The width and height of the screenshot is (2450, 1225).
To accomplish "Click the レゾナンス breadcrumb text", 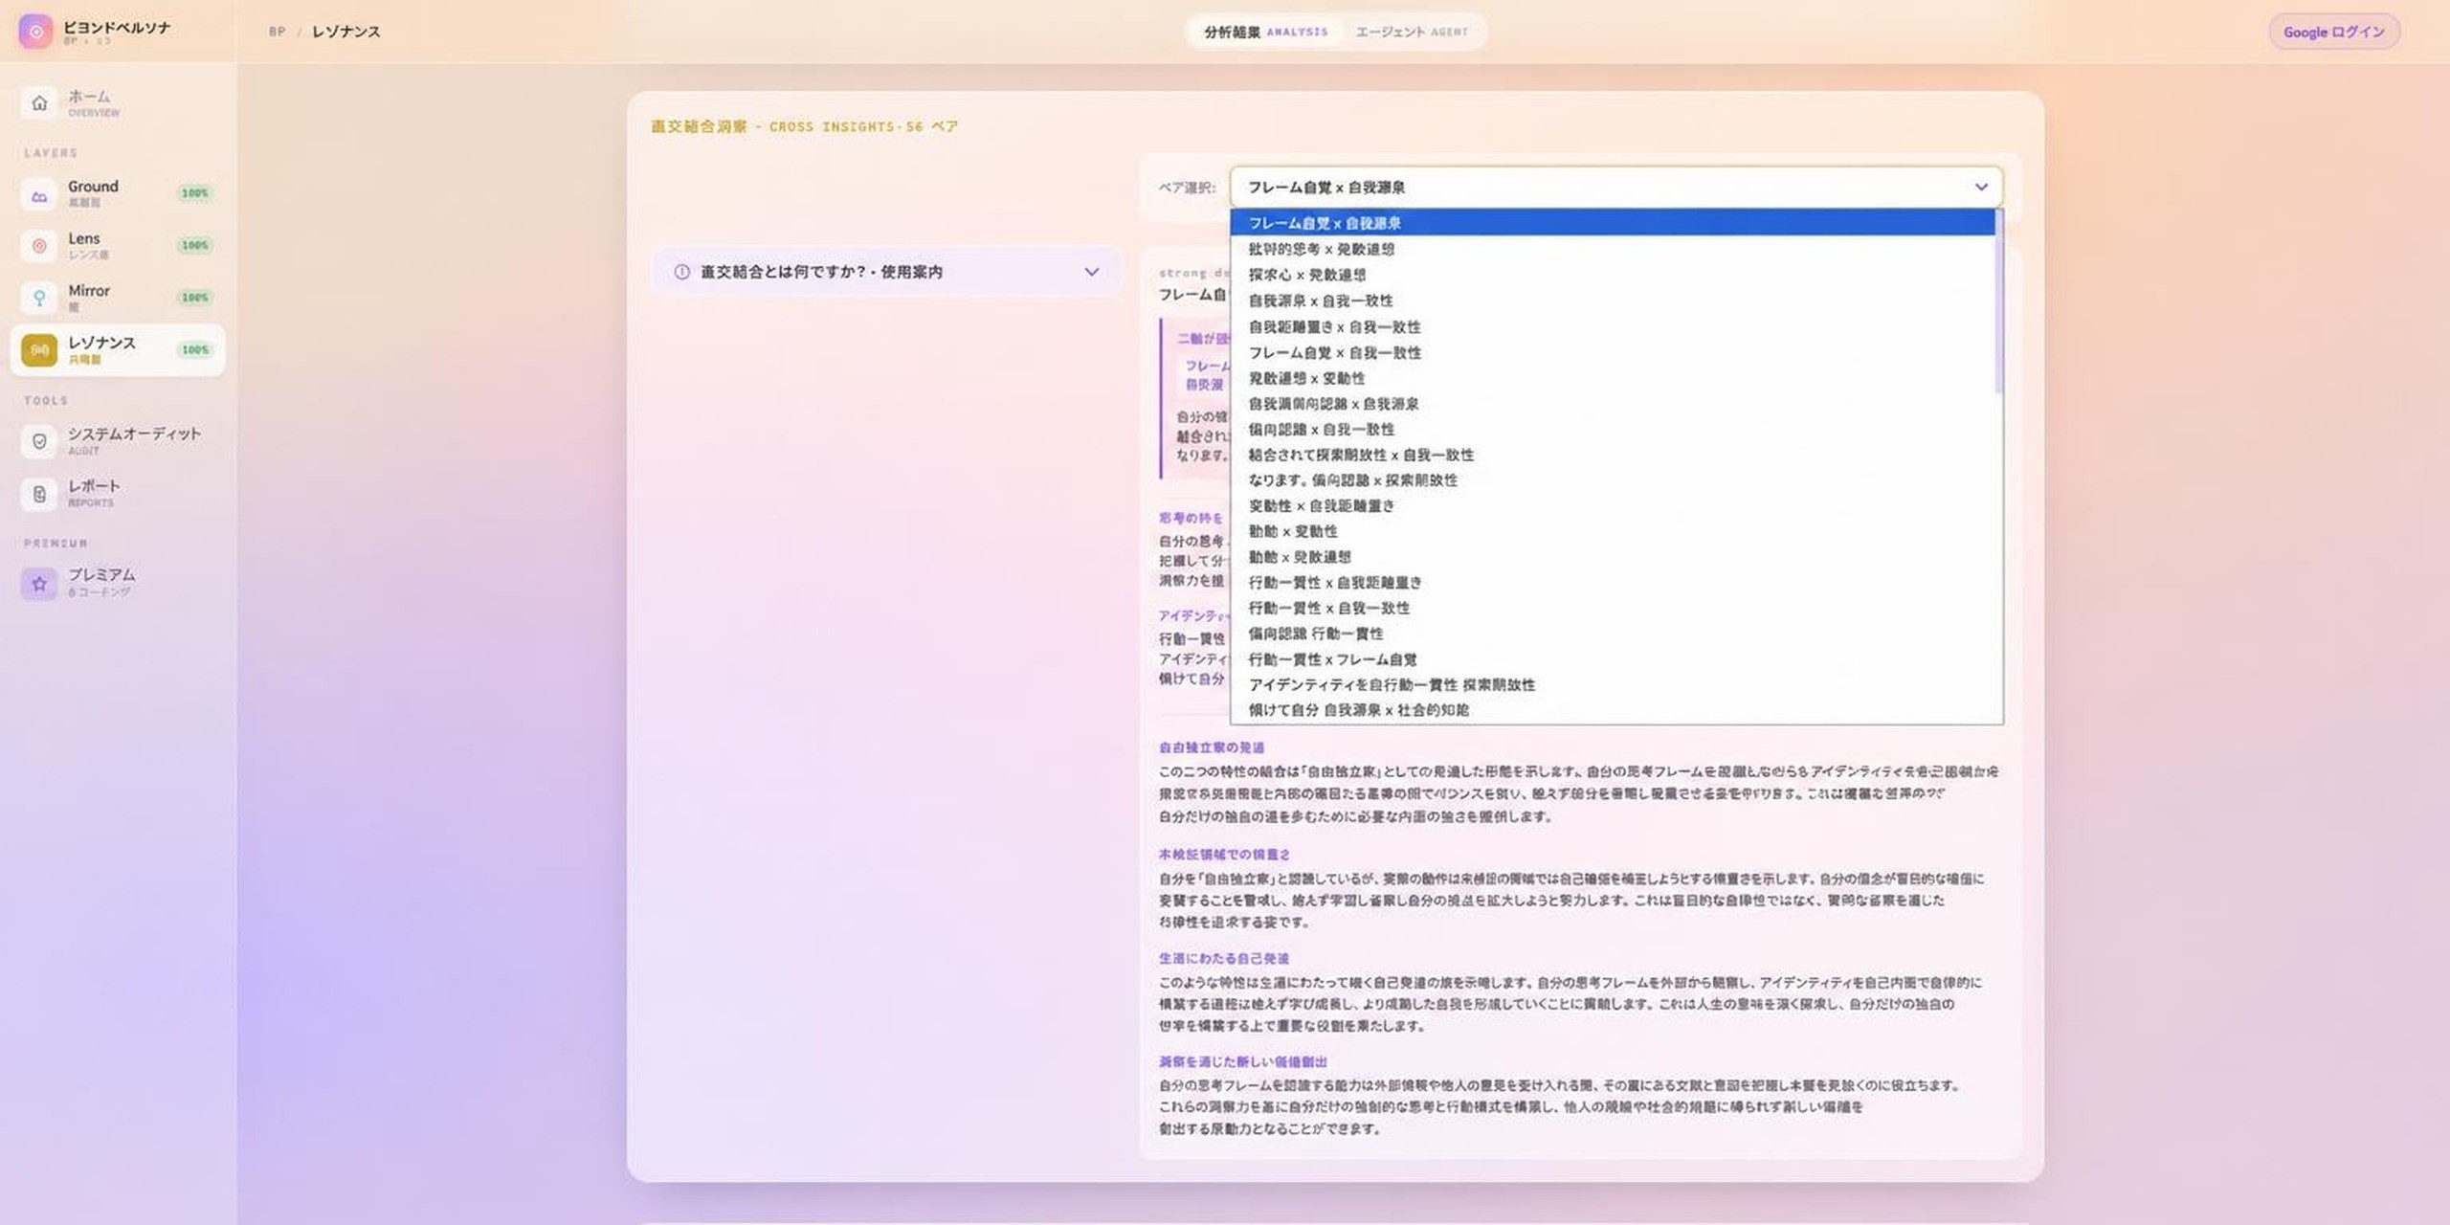I will pos(345,32).
